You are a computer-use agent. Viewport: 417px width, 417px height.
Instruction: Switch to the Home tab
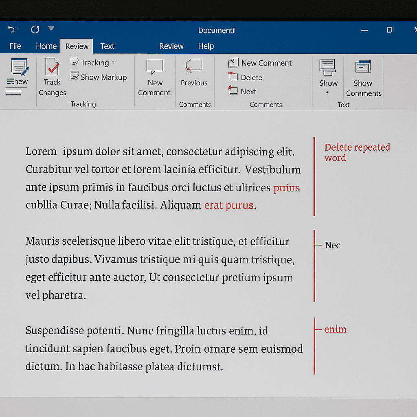point(46,46)
